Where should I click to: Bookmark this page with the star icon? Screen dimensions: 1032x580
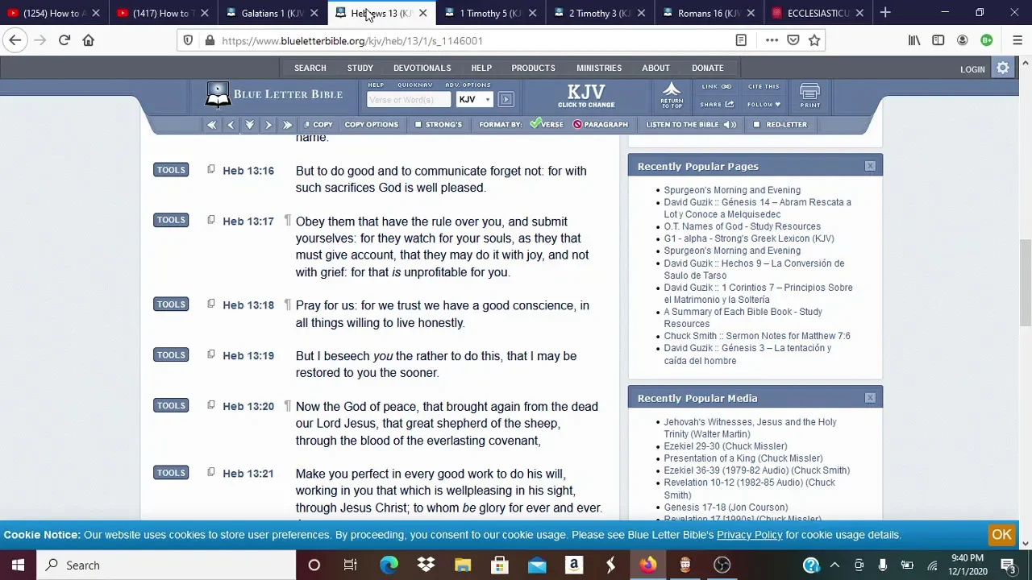tap(814, 40)
